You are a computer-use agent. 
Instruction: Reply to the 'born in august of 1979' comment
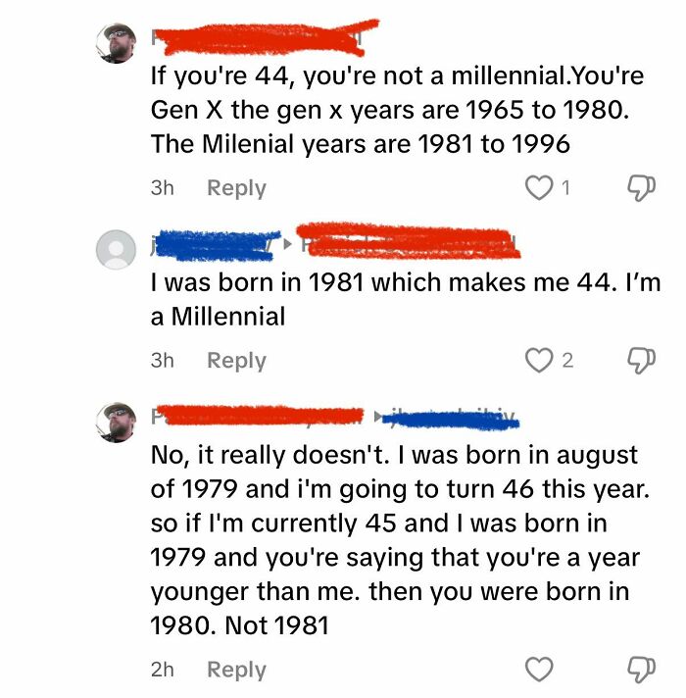(x=236, y=671)
